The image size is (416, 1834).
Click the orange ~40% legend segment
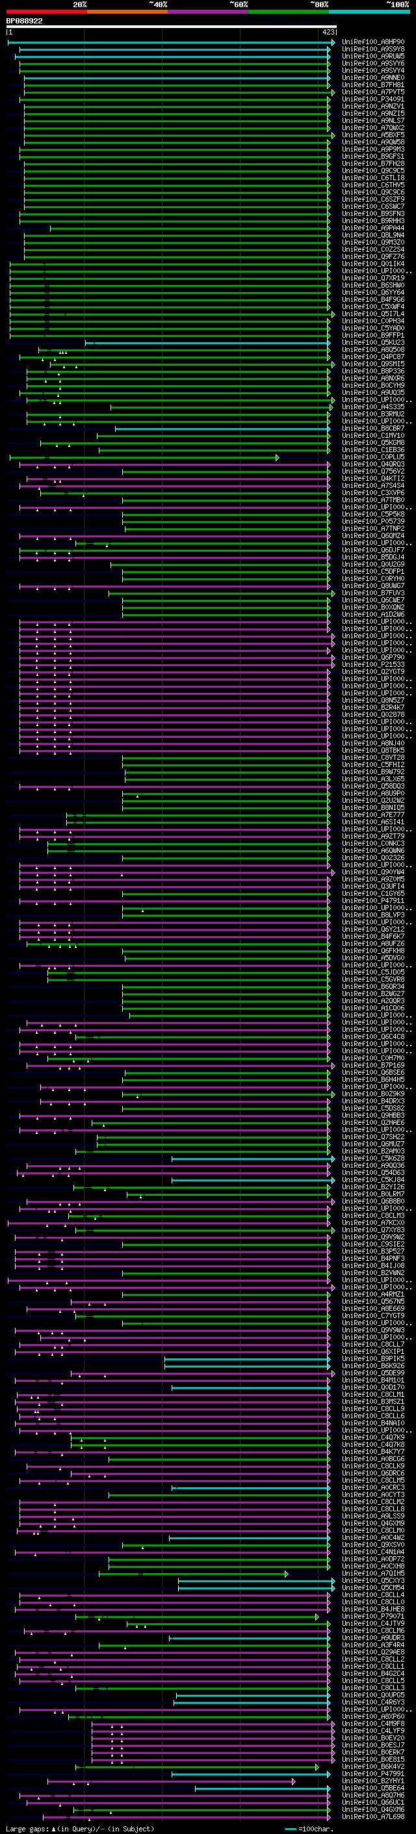tap(127, 12)
